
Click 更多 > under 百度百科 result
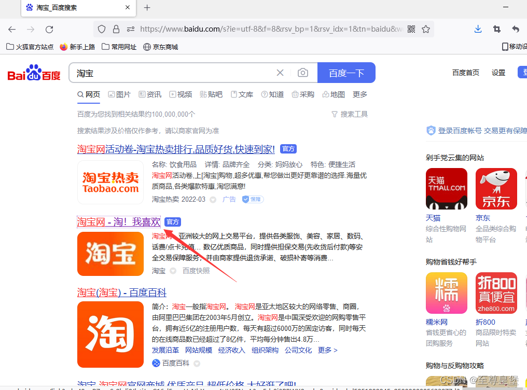click(x=328, y=350)
